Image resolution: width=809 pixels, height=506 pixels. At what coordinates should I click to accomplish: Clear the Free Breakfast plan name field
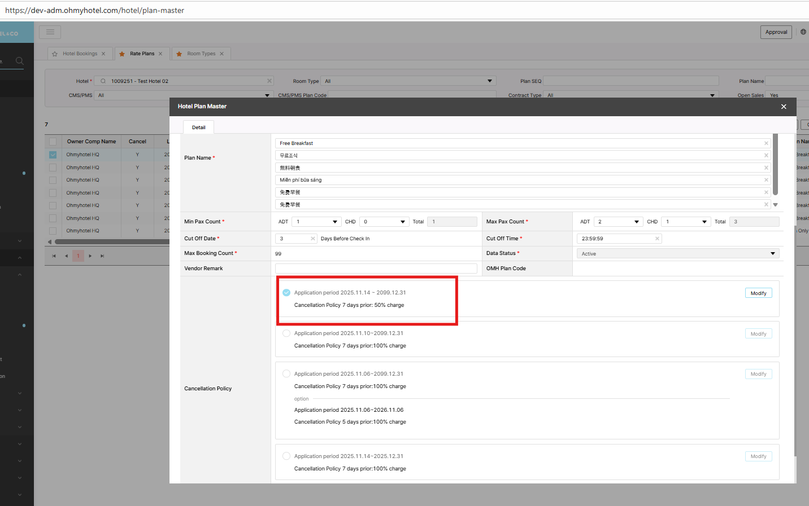[x=766, y=143]
